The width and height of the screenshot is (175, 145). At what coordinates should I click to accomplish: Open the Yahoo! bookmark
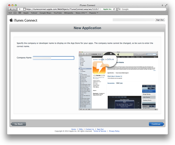[x=34, y=13]
